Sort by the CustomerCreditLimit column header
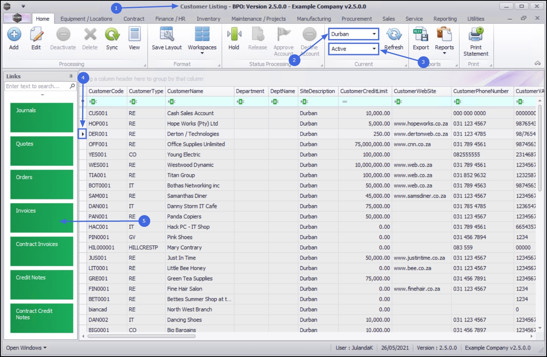This screenshot has height=357, width=547. coord(364,91)
